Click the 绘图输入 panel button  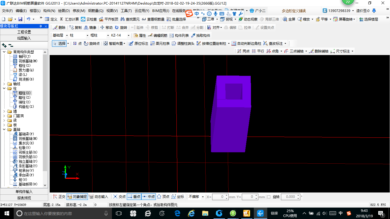coord(24,38)
